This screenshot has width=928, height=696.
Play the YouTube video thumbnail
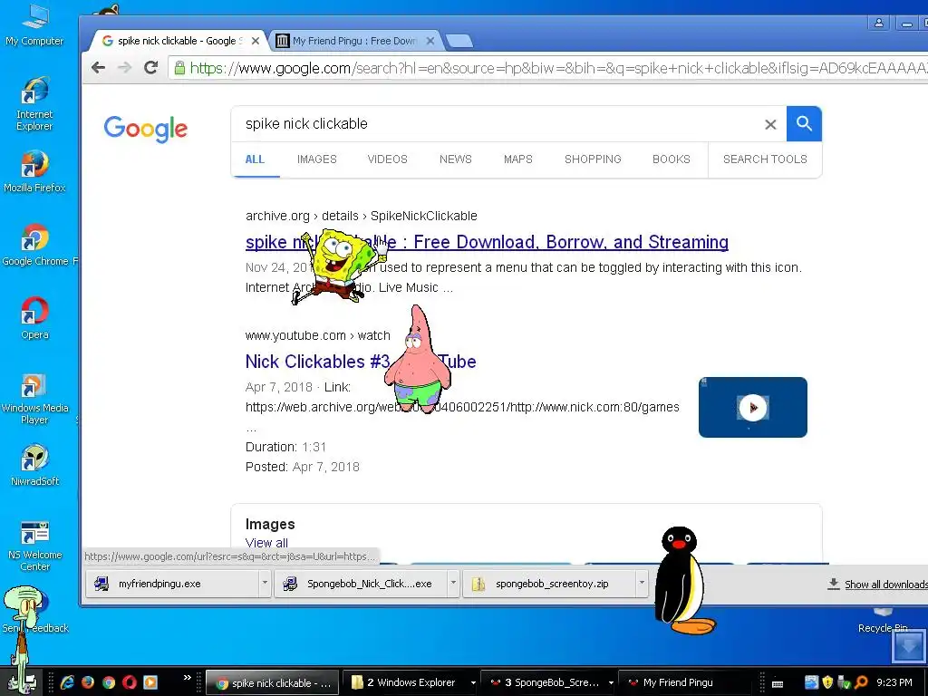click(x=752, y=407)
